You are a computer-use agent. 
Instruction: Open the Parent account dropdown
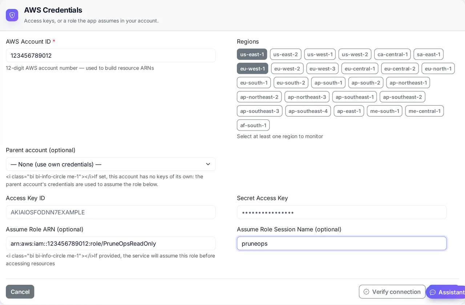pos(111,164)
